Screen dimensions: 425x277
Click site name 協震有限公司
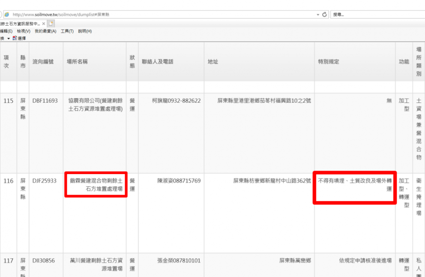[95, 105]
